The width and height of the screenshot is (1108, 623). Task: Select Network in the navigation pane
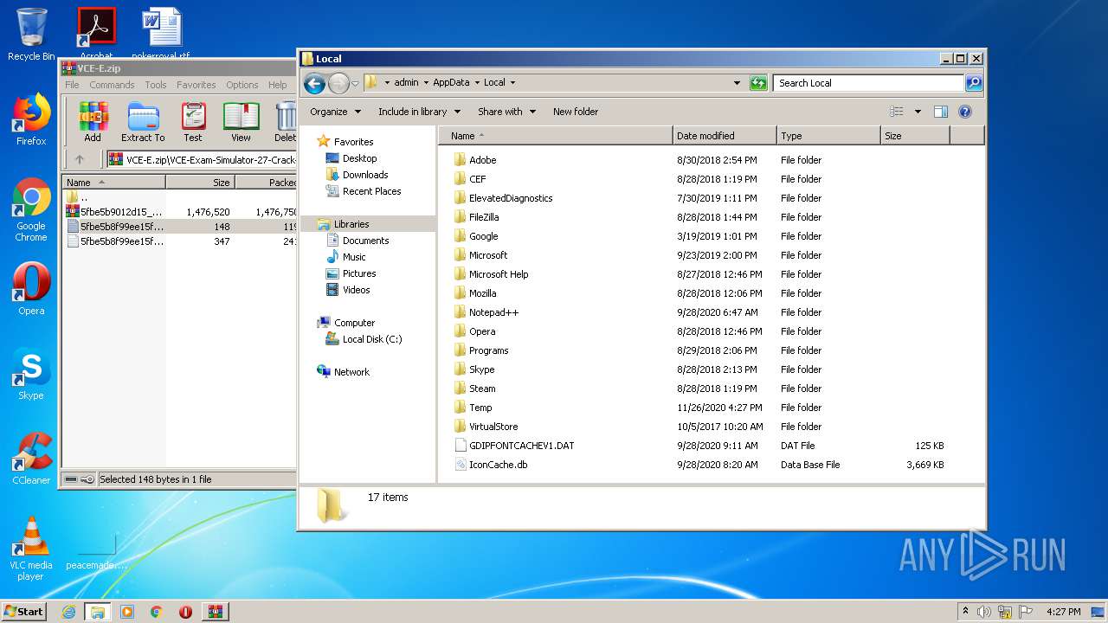(x=351, y=372)
